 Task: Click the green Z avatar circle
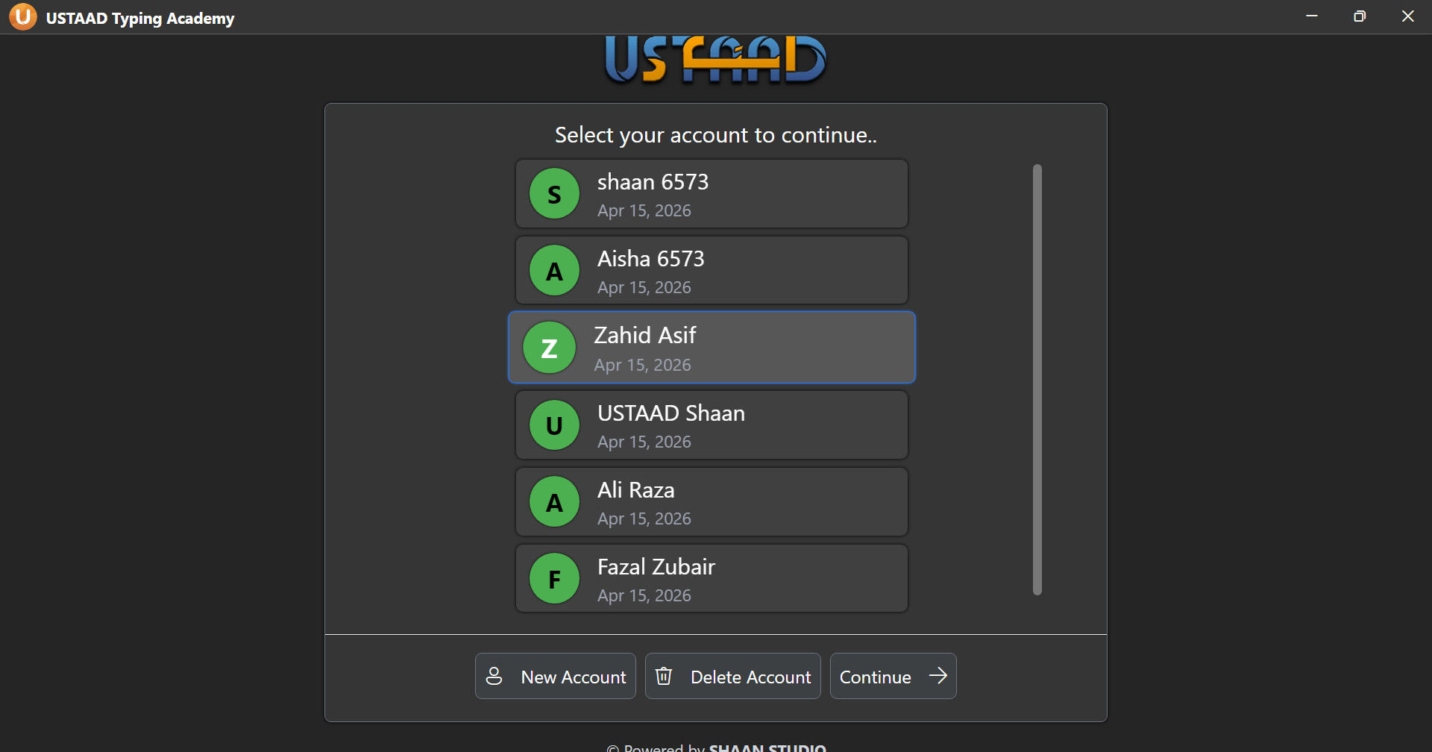pyautogui.click(x=549, y=348)
